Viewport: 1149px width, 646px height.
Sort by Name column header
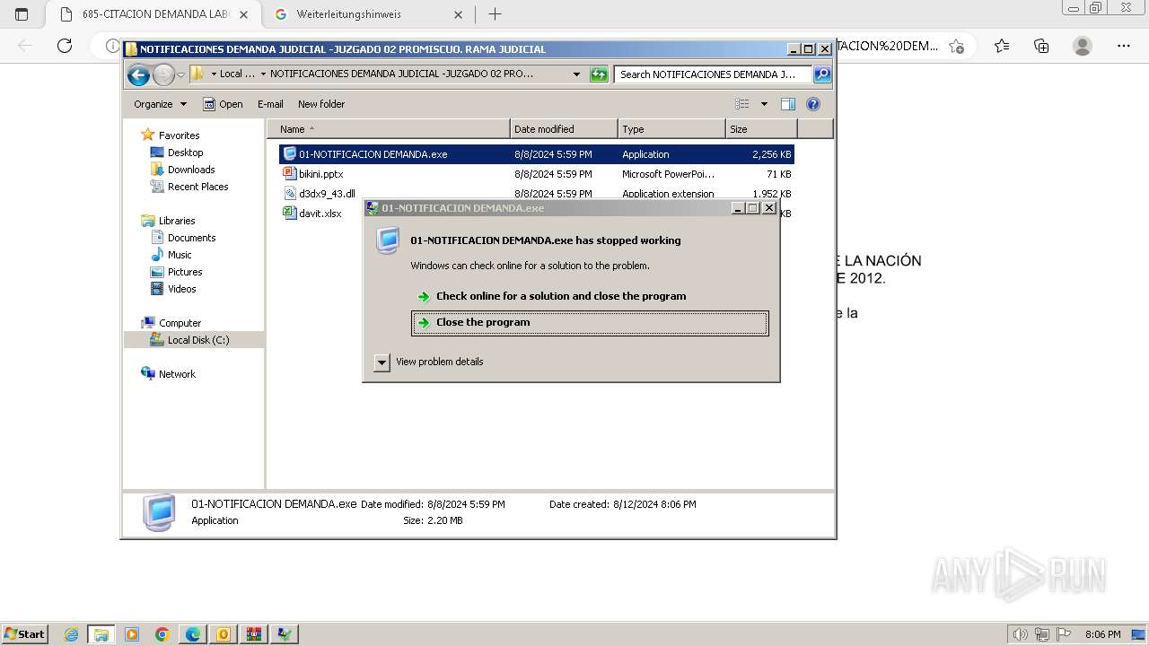click(388, 129)
